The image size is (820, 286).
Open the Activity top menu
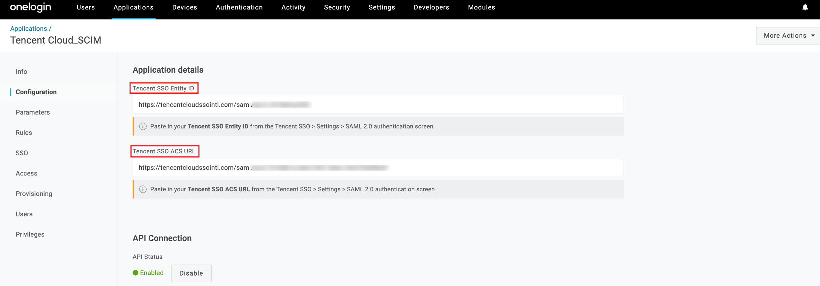tap(294, 7)
